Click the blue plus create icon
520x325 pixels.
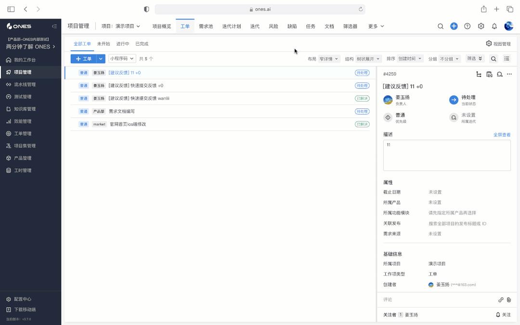coord(454,26)
